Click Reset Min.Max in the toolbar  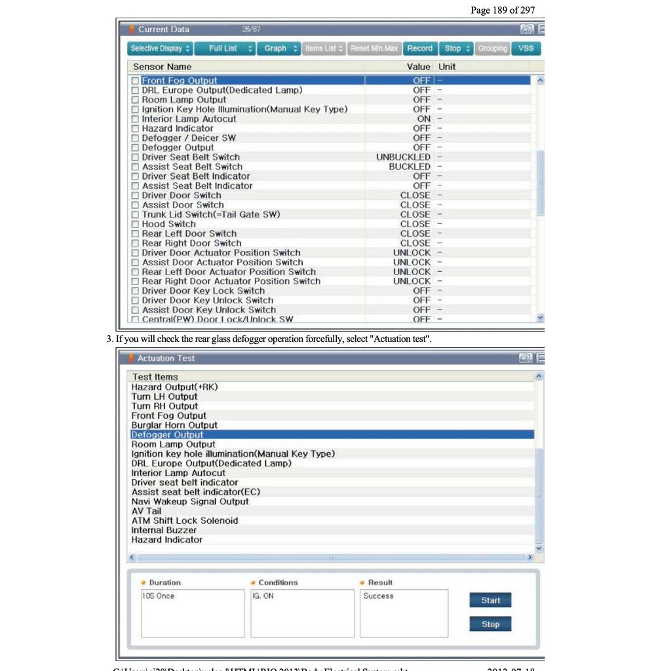pyautogui.click(x=374, y=48)
